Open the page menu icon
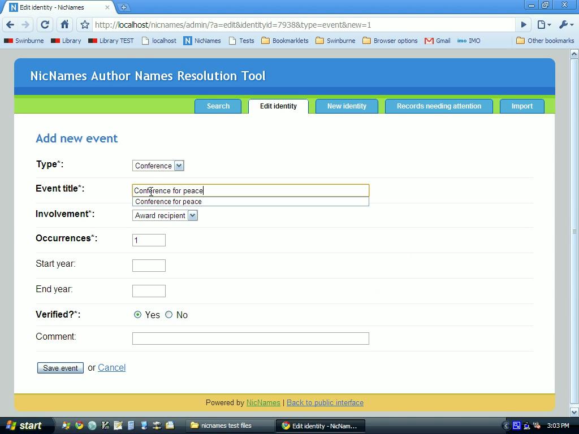 (544, 25)
